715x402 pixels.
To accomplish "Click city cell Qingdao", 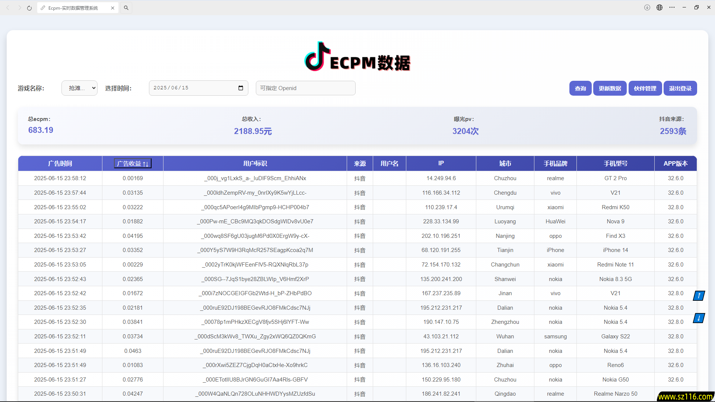I will 505,394.
